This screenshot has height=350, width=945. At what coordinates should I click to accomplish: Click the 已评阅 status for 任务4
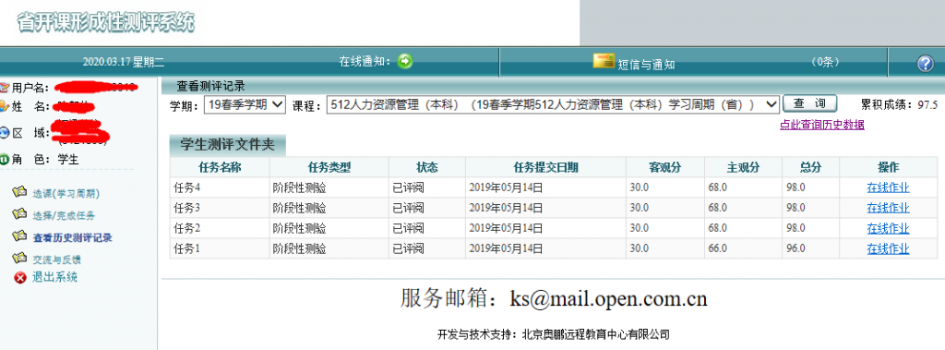tap(409, 187)
